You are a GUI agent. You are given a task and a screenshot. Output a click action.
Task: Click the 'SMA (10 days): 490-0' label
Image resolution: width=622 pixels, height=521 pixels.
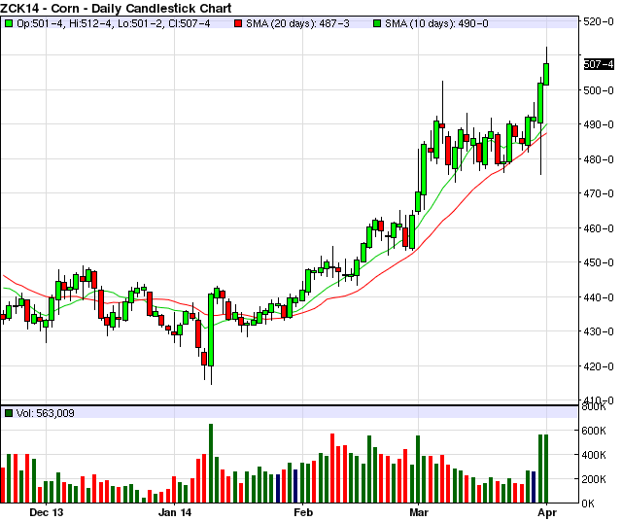click(436, 23)
